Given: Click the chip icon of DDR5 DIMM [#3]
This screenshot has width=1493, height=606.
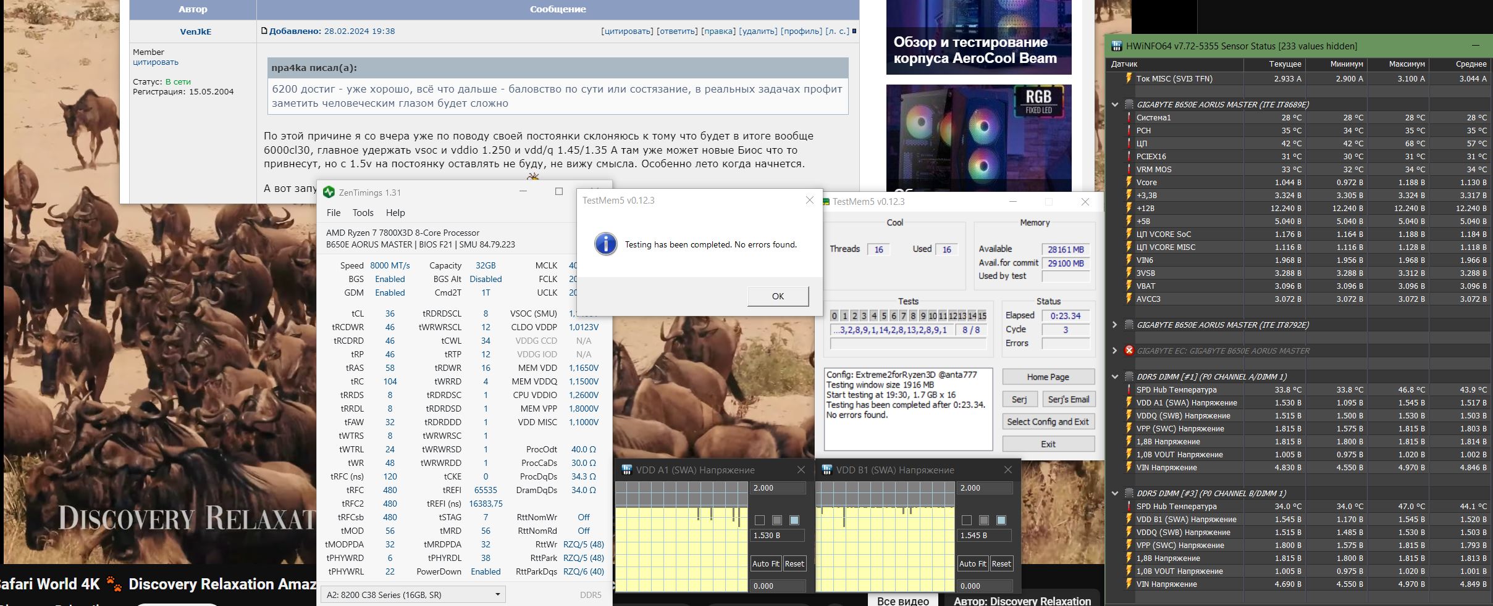Looking at the screenshot, I should click(x=1129, y=493).
